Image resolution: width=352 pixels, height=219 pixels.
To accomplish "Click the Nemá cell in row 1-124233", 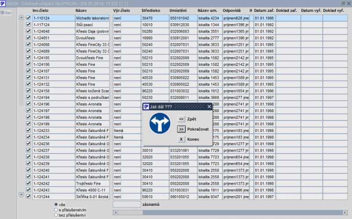I will (127, 131).
